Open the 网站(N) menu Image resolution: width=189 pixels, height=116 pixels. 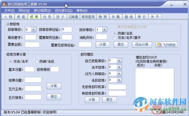click(24, 11)
